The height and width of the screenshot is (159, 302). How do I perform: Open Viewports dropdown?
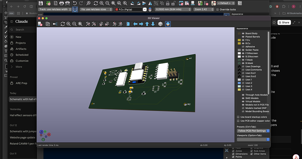[x=253, y=140]
